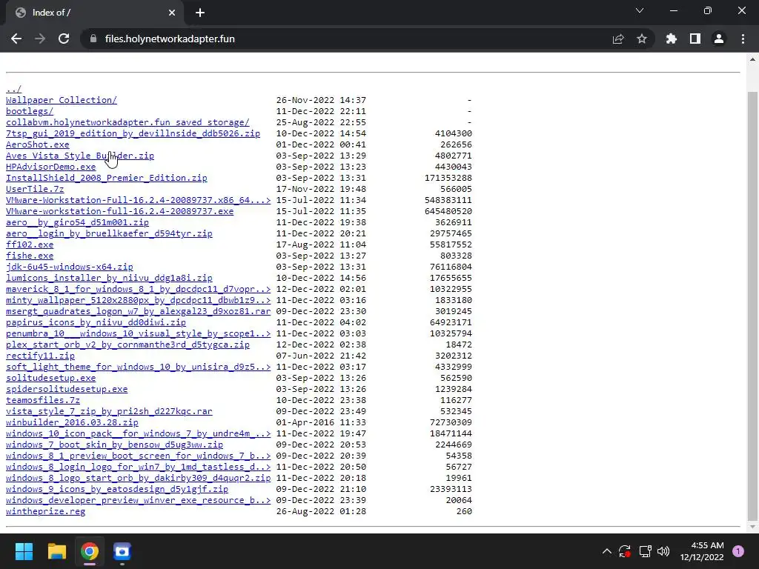759x569 pixels.
Task: Download msergt_quadrates_logon_w7 rar file
Action: tap(139, 312)
